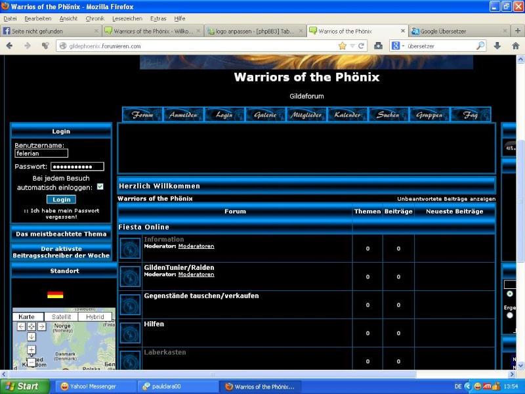The width and height of the screenshot is (525, 394).
Task: Pan the map down with the arrow
Action: click(31, 337)
